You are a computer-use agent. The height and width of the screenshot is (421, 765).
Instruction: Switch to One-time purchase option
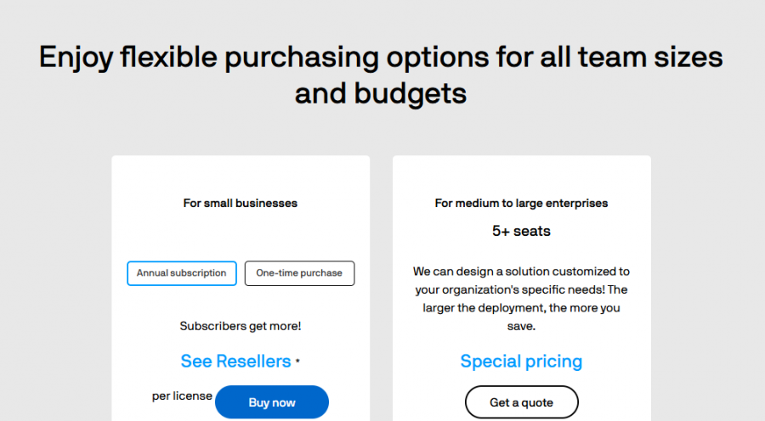click(x=299, y=273)
